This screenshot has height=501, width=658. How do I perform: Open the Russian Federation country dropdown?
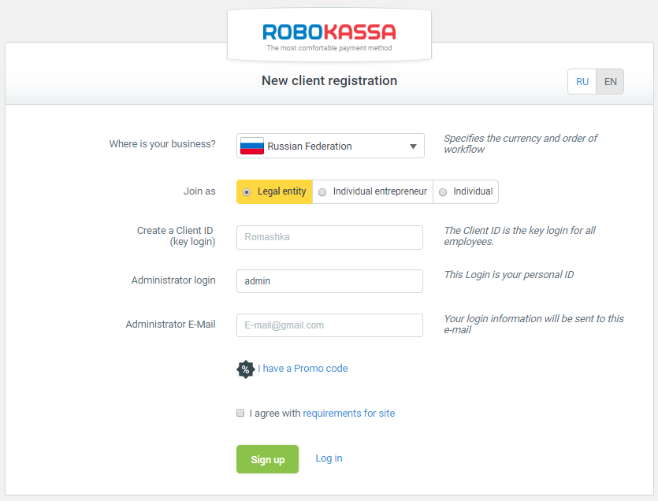pos(330,146)
